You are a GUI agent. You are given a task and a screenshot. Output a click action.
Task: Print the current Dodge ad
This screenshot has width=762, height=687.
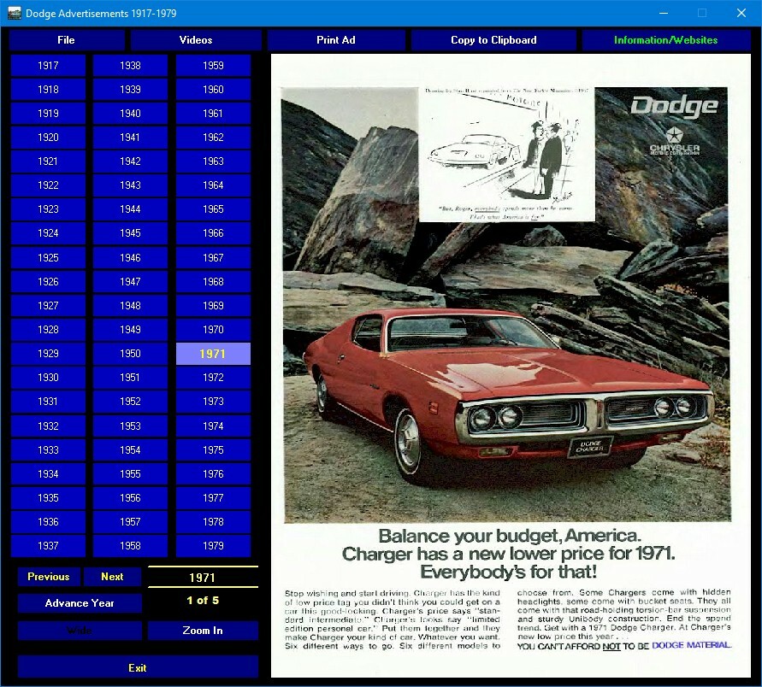[x=334, y=39]
